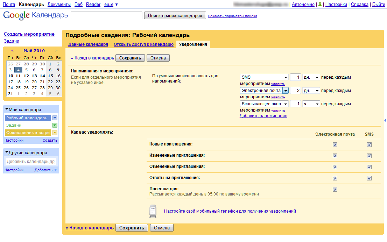Toggle SMS checkbox for Отмененные приглашения
The image size is (387, 242).
point(369,167)
